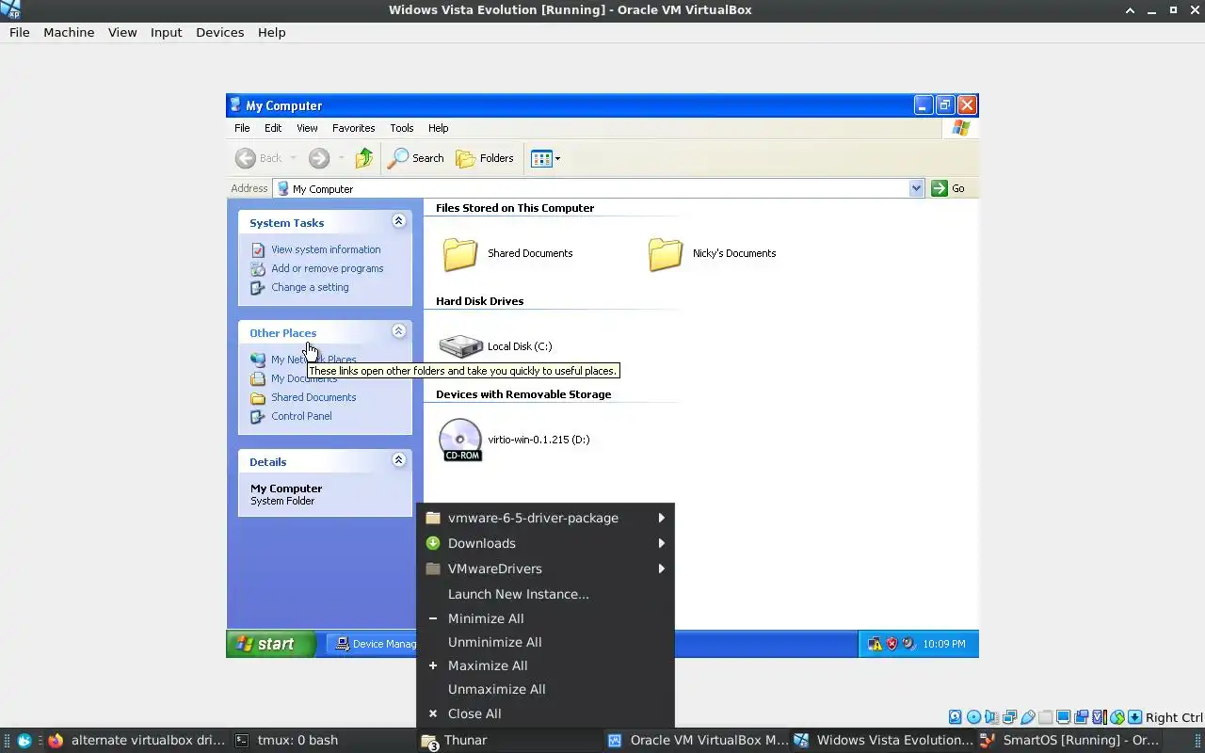Switch to Firefox alternate virtualbox taskbar window
The image size is (1205, 753).
click(x=137, y=740)
